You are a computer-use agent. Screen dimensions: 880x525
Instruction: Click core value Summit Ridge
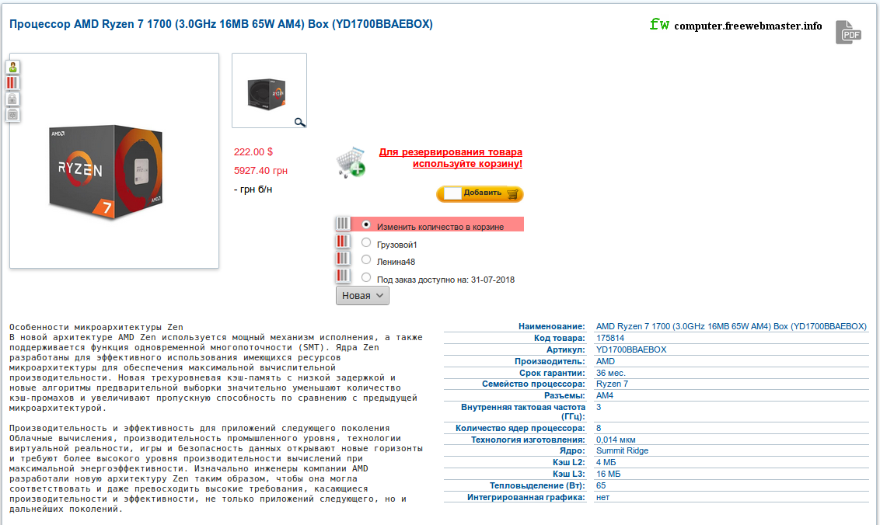[x=623, y=451]
